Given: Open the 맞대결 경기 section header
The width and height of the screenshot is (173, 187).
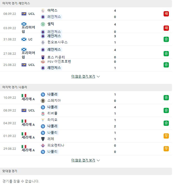Looking at the screenshot, I should click(x=86, y=171).
